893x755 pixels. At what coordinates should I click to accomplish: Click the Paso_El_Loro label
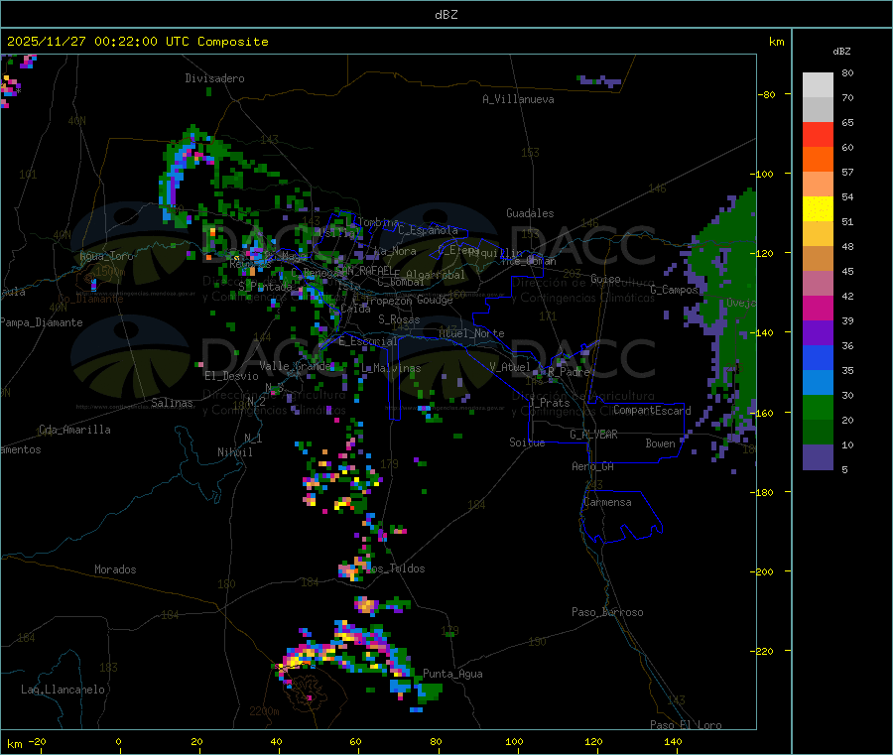click(x=687, y=725)
